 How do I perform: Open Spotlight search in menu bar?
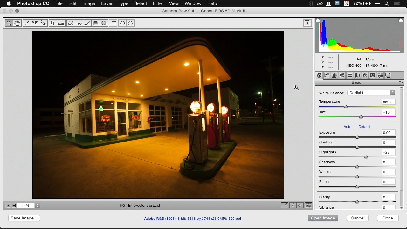pos(387,3)
